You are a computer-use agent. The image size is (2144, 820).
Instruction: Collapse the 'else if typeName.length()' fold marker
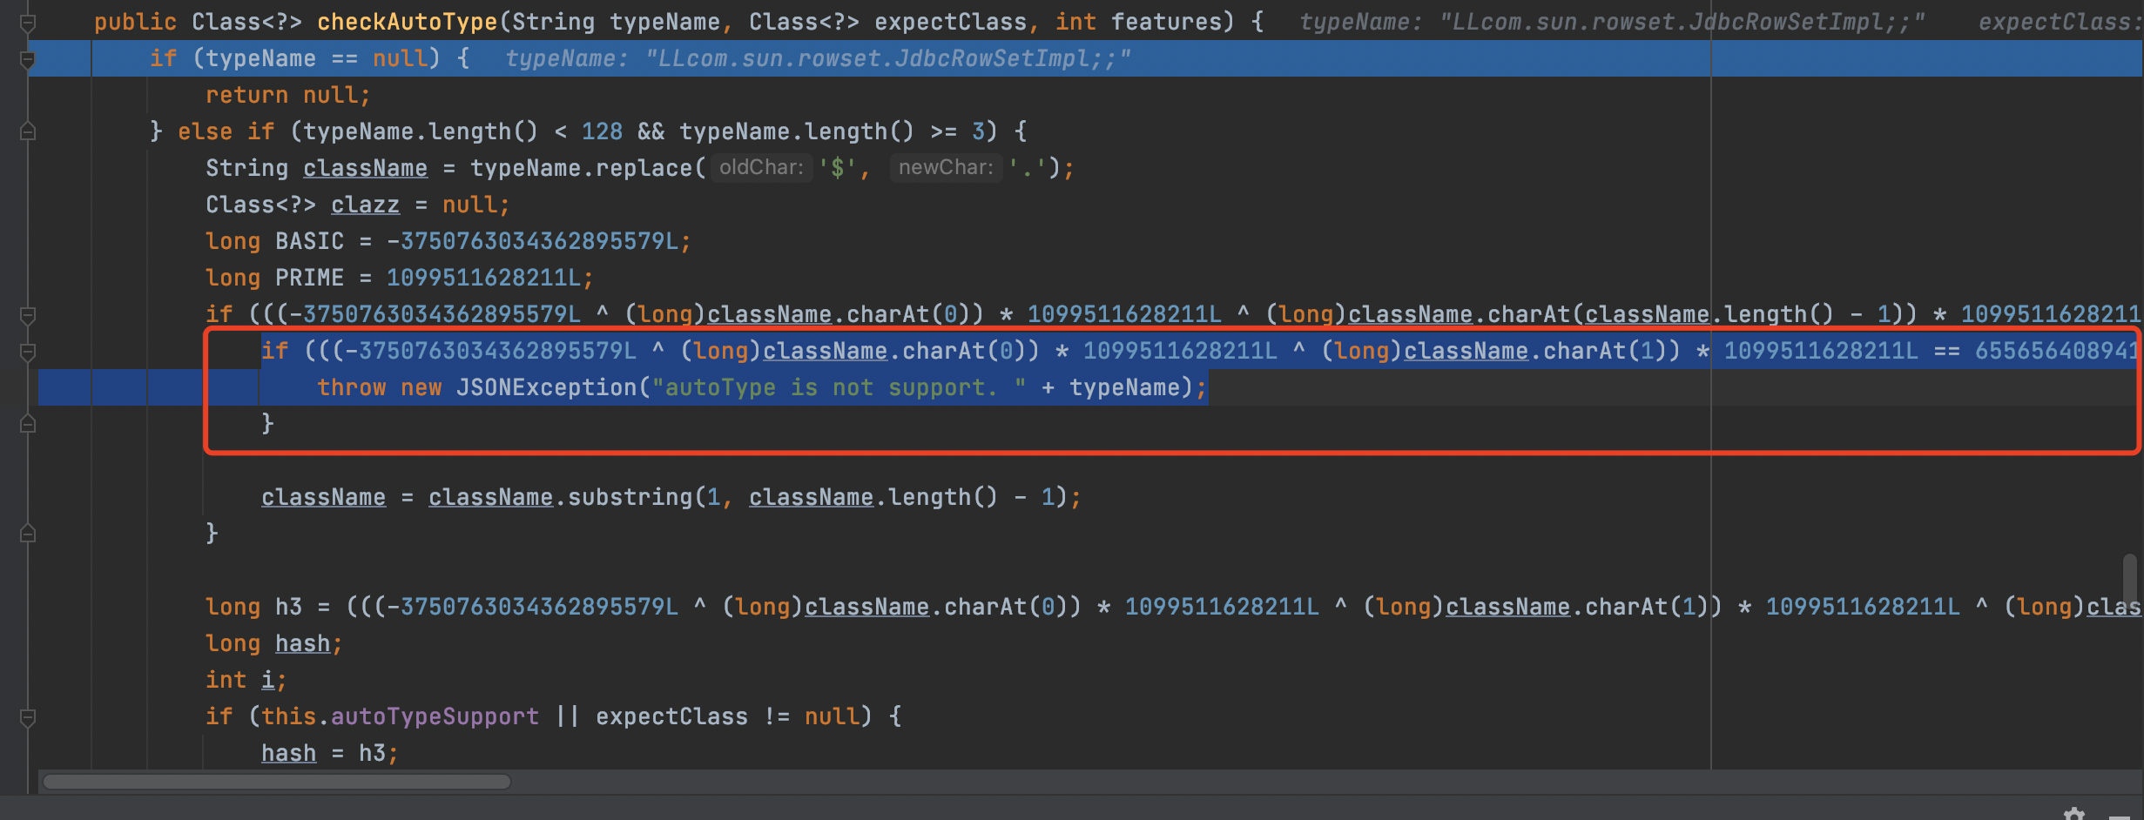pos(27,131)
